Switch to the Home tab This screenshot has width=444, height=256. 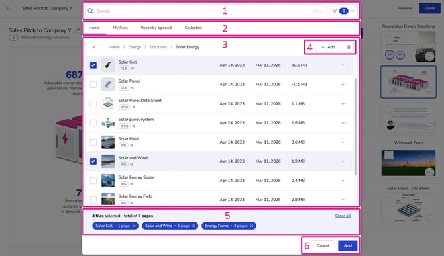94,28
